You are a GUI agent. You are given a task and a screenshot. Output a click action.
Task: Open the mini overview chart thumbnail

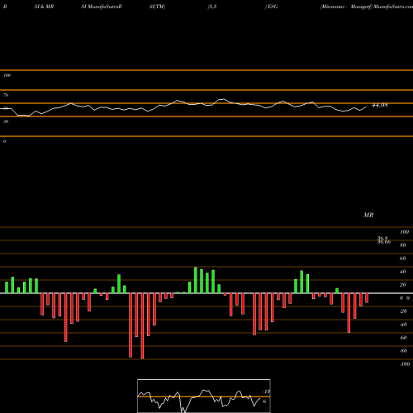click(x=204, y=396)
